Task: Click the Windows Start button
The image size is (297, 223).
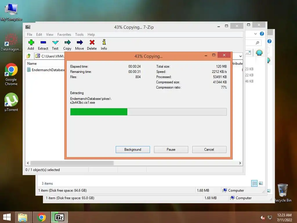Action: point(7,217)
